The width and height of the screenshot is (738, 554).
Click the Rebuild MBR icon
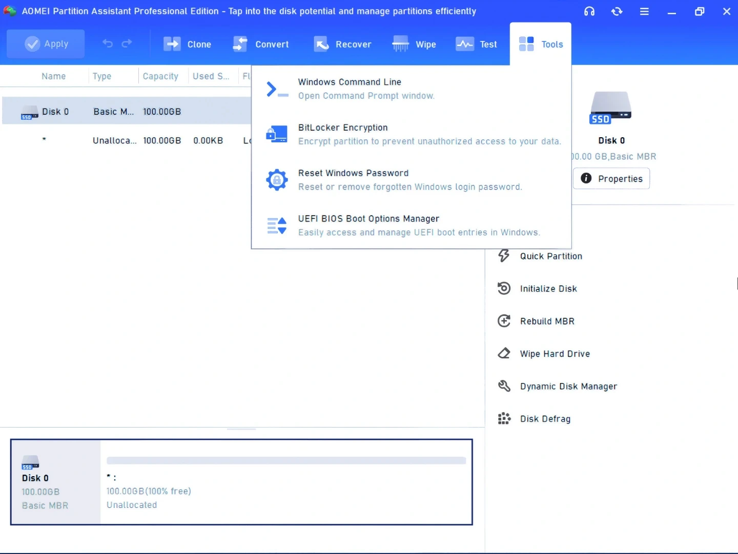click(x=504, y=321)
